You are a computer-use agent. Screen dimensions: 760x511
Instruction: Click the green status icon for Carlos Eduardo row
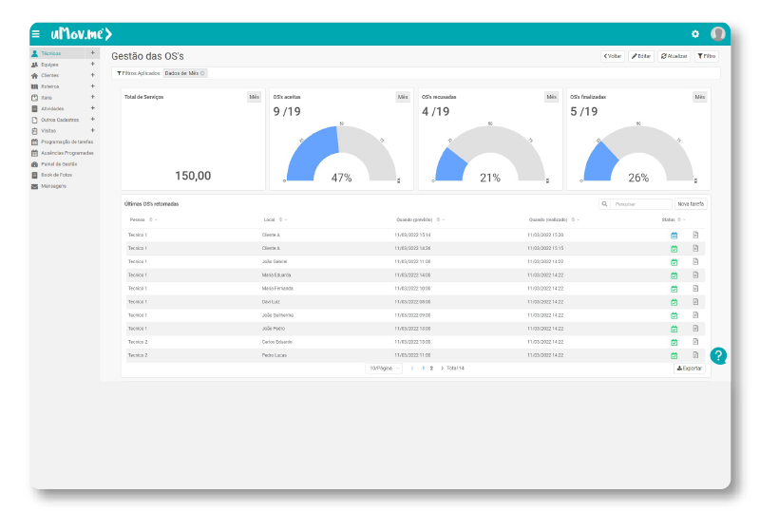tap(674, 341)
